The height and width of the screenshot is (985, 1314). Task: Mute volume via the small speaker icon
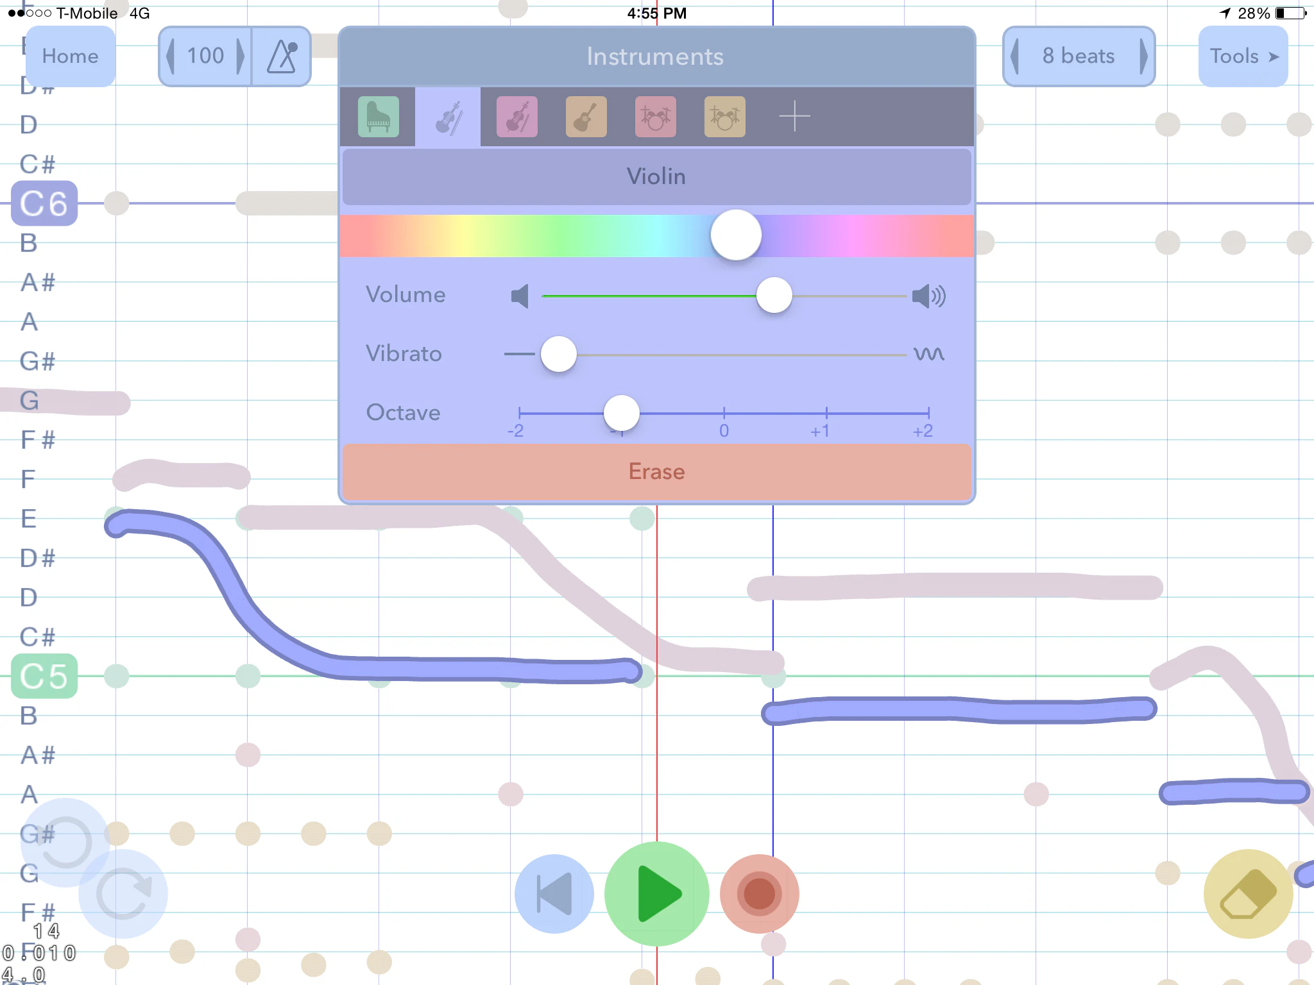(x=520, y=296)
